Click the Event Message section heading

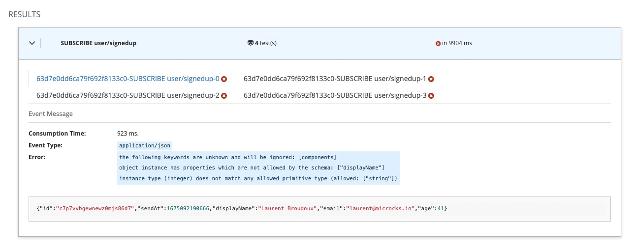coord(51,113)
